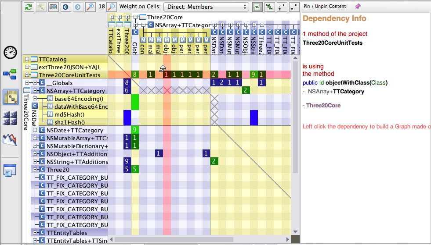431x245 pixels.
Task: Click the purple Three20Core link in Dependency Info
Action: point(323,105)
